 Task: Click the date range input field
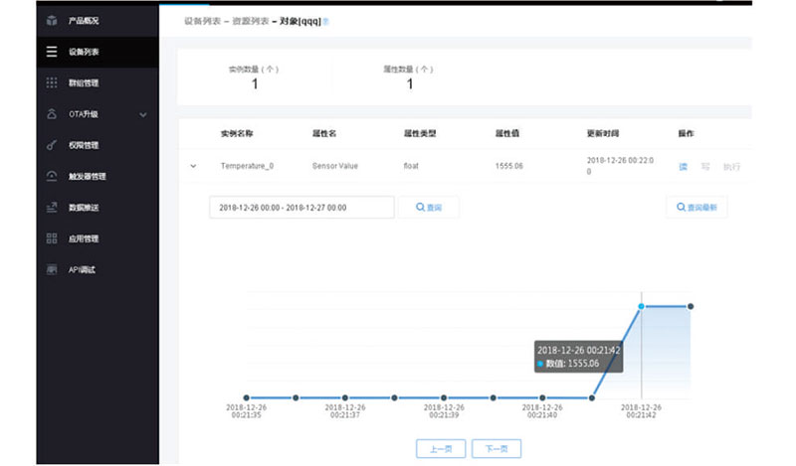[x=301, y=208]
